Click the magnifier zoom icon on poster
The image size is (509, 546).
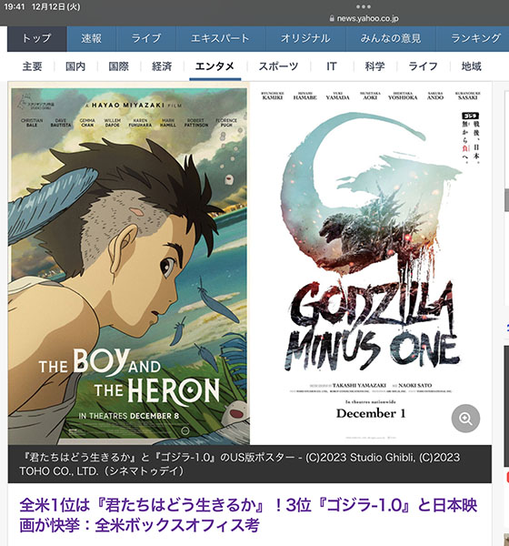pyautogui.click(x=465, y=419)
